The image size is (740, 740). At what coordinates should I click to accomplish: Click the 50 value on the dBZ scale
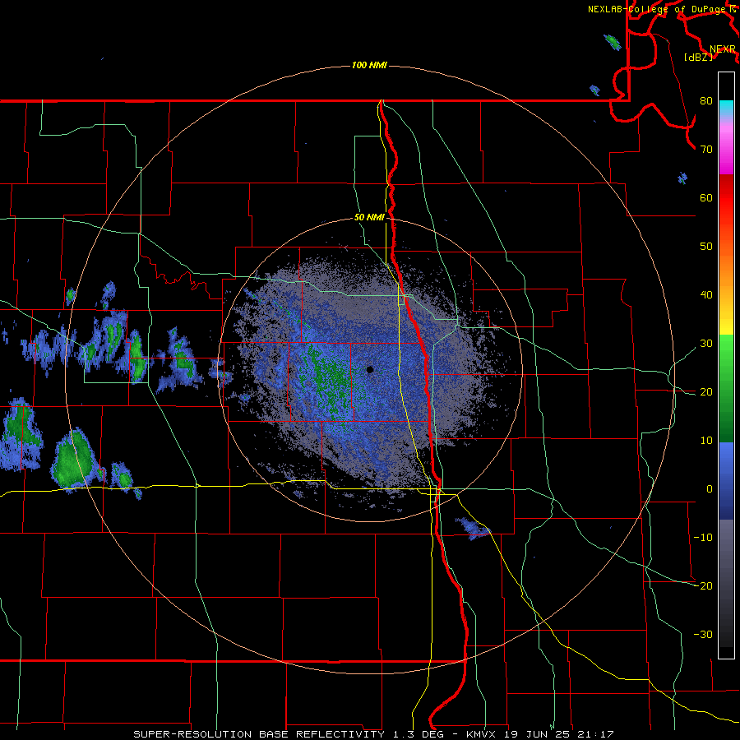(x=706, y=247)
